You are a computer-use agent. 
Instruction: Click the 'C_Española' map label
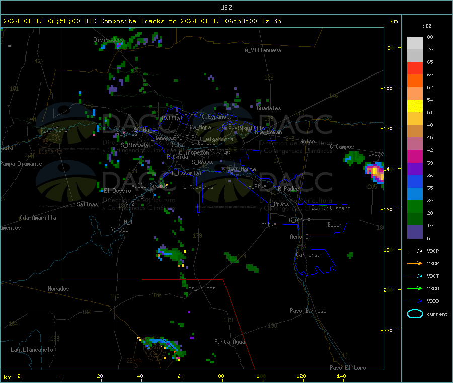click(217, 117)
